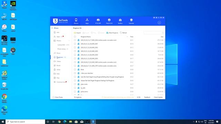Open Microsoft Store from the taskbar

[x=76, y=122]
